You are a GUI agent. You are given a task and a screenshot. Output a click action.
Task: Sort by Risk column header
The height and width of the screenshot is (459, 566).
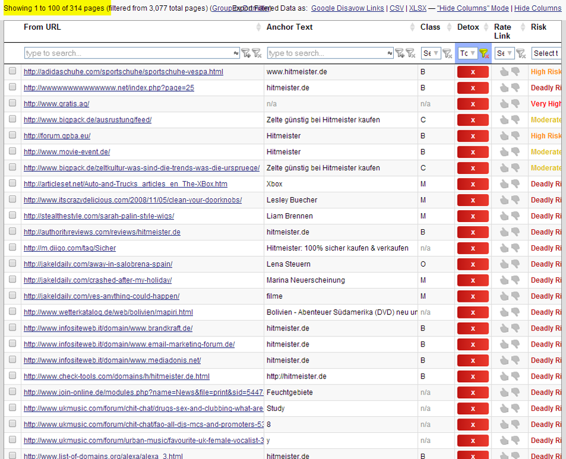539,27
